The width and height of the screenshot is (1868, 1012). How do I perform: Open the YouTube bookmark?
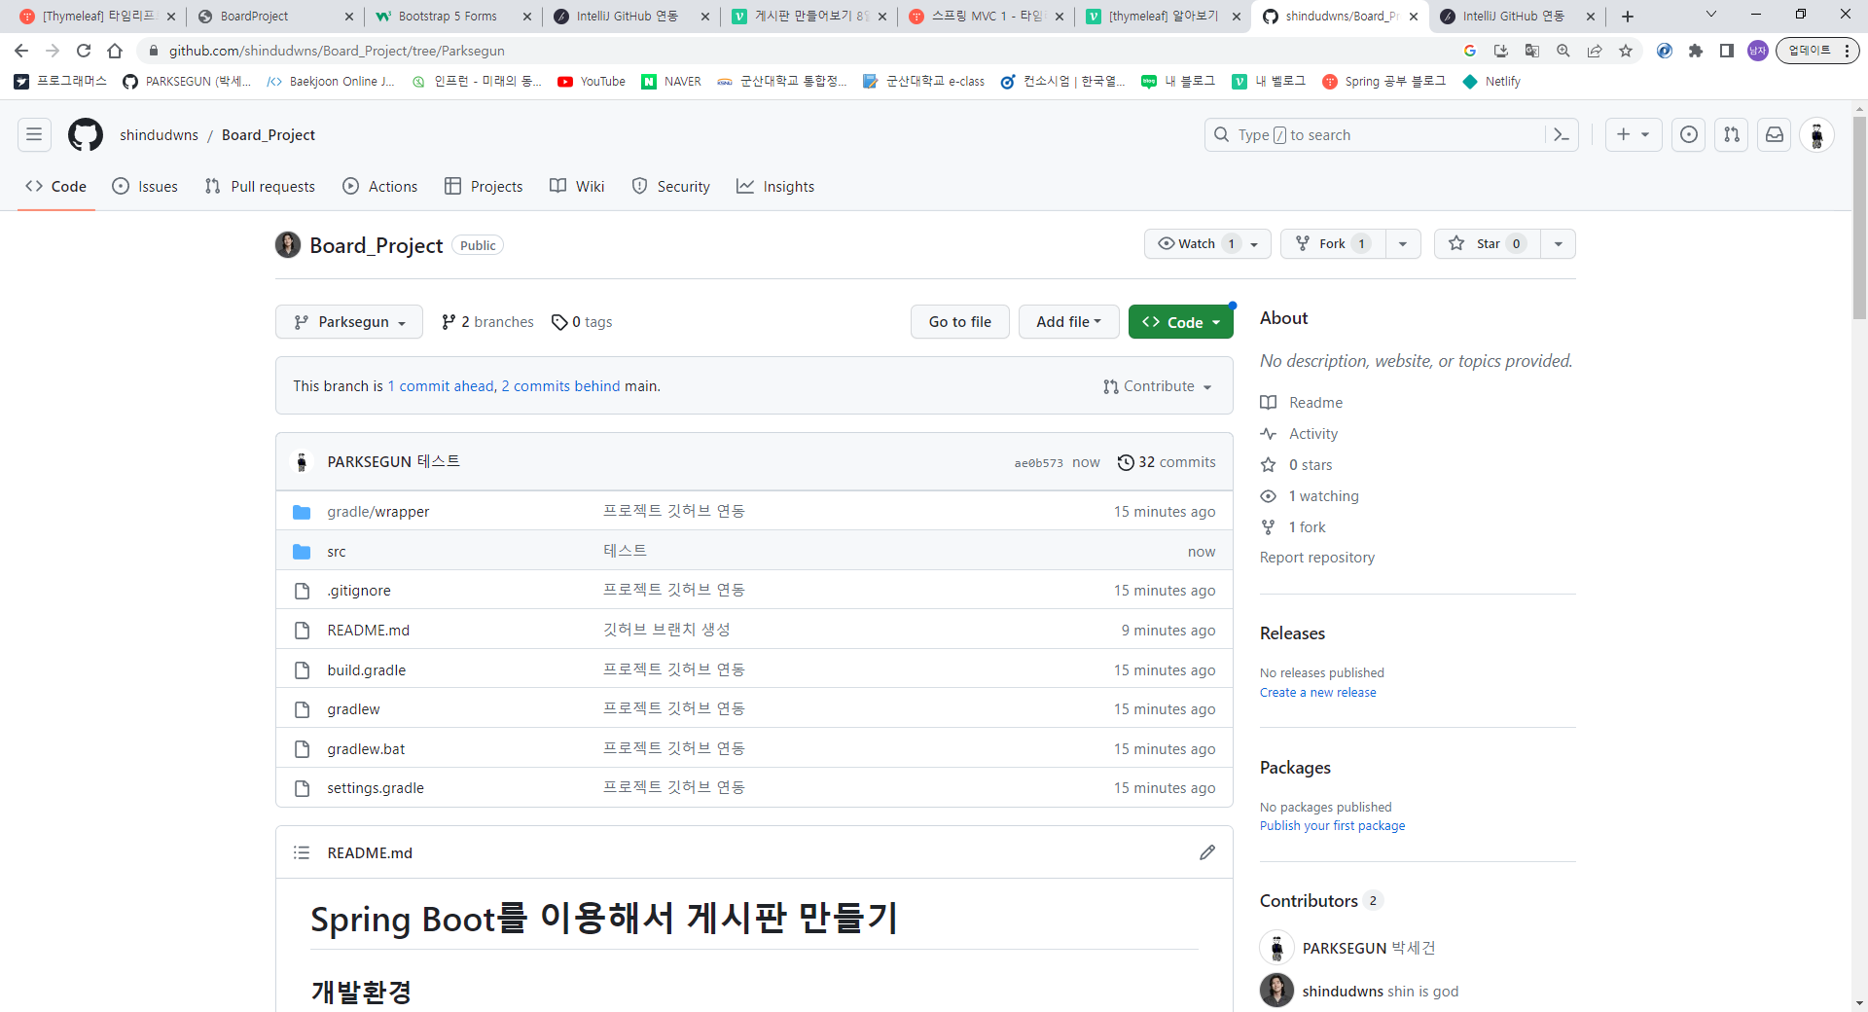592,82
